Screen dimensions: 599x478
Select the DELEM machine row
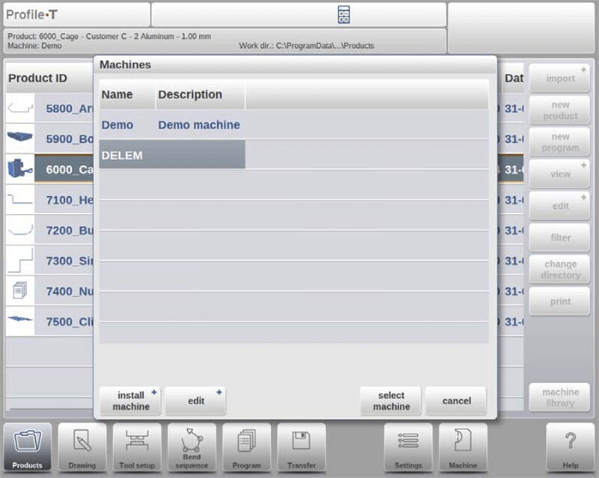click(172, 155)
